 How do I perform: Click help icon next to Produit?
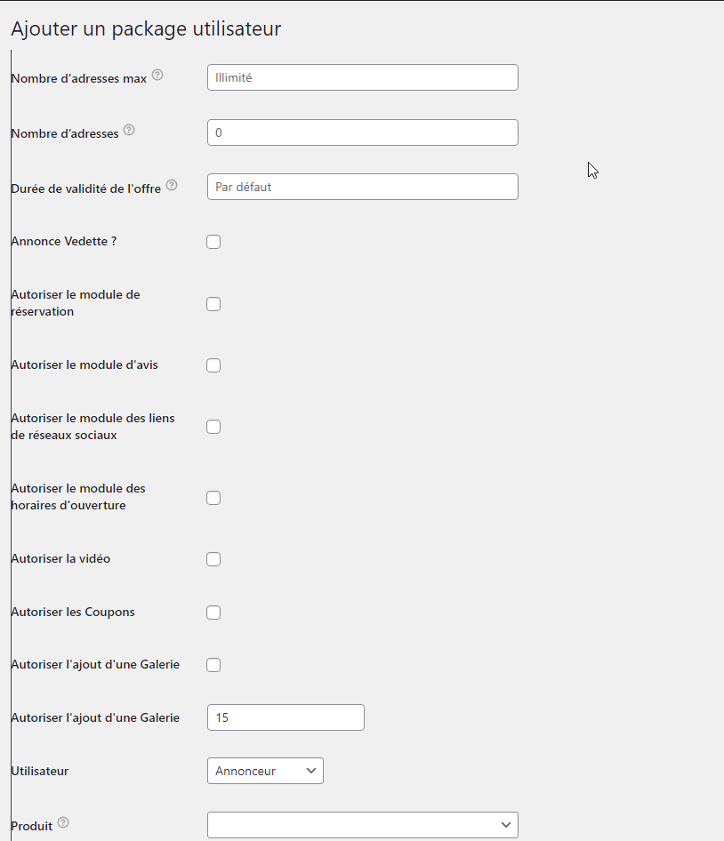(63, 823)
